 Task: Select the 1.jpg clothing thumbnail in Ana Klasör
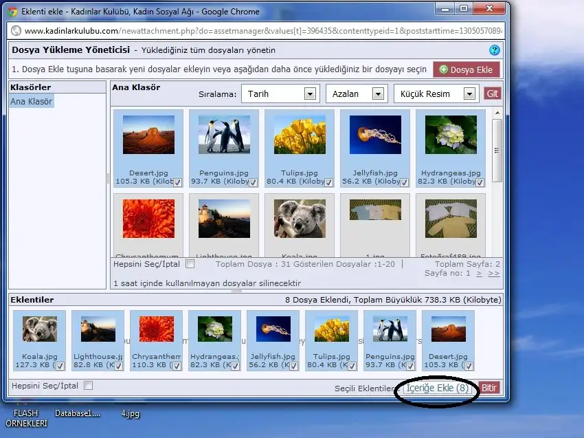click(375, 210)
